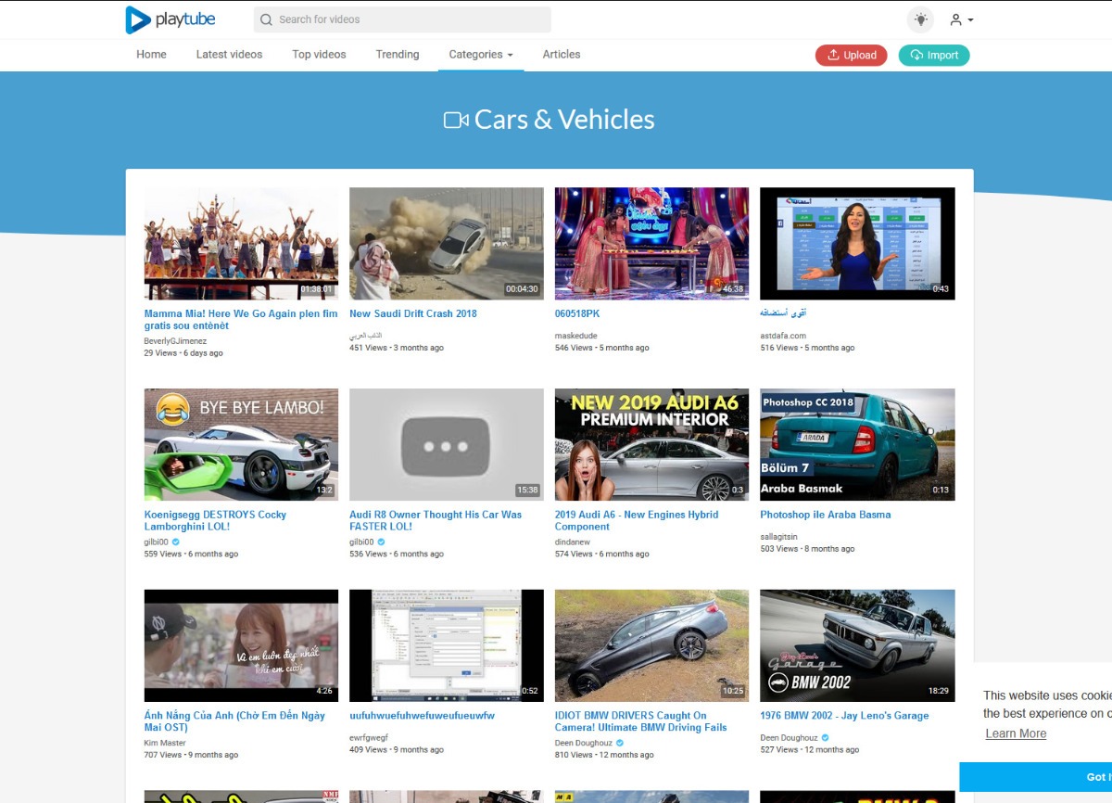Click '2019 Audi A6 - New Engines' title
This screenshot has height=803, width=1112.
tap(637, 520)
